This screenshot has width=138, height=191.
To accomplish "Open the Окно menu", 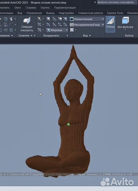I will (18, 7).
